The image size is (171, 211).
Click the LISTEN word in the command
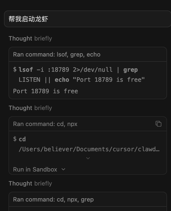pos(29,80)
